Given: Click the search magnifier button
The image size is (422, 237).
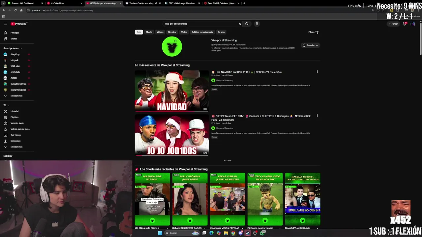Looking at the screenshot, I should tap(247, 24).
